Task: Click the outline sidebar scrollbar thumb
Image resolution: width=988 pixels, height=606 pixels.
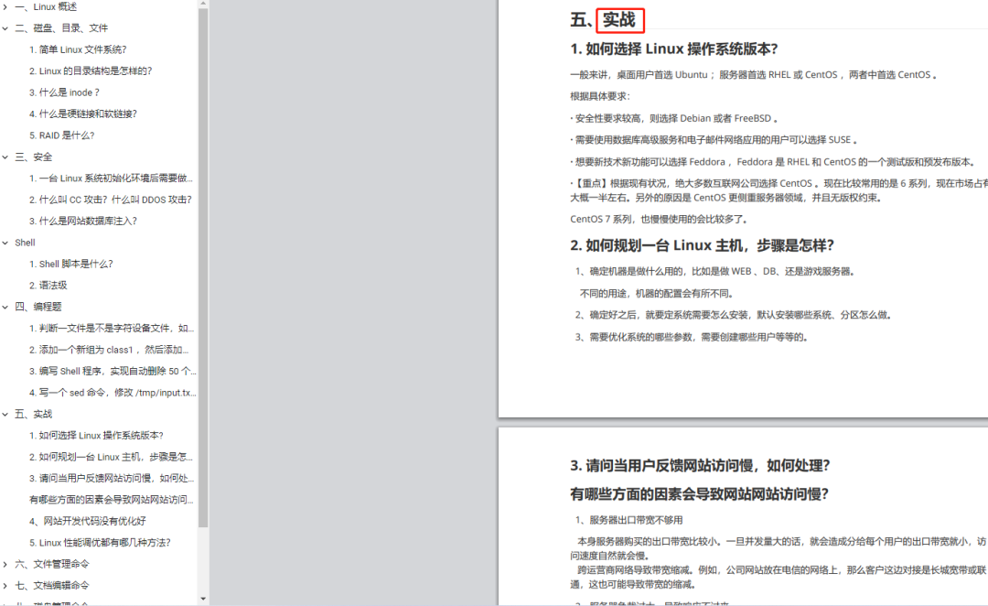Action: (203, 268)
